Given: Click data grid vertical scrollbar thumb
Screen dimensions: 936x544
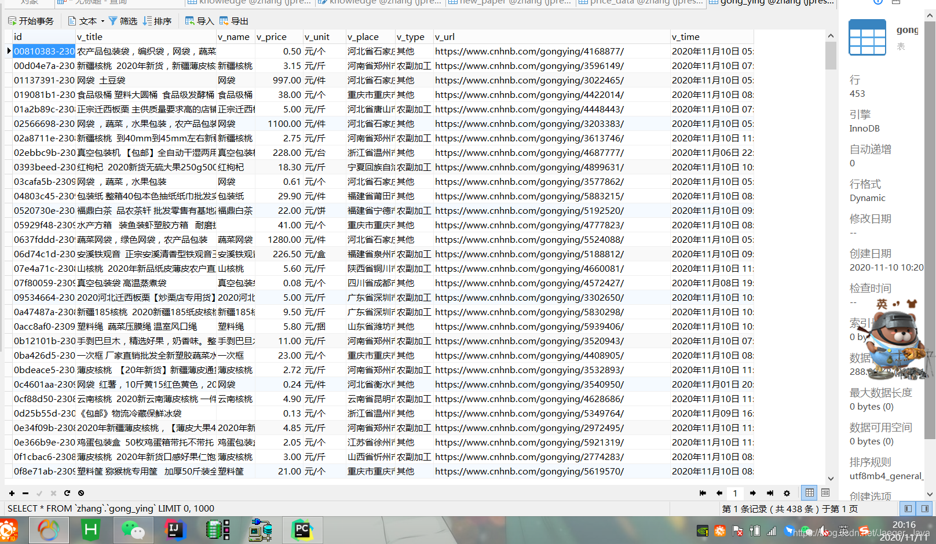Looking at the screenshot, I should point(831,56).
